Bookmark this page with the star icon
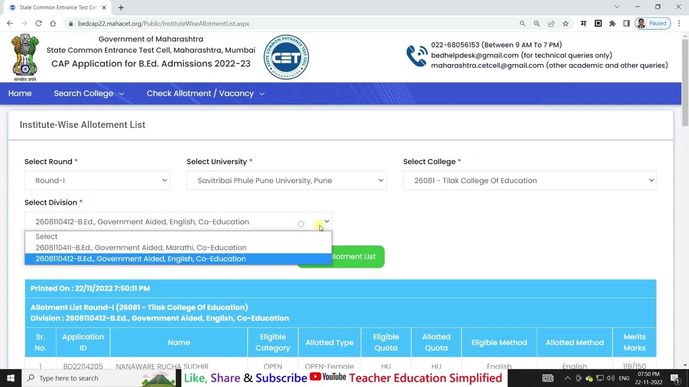This screenshot has height=387, width=689. 566,24
